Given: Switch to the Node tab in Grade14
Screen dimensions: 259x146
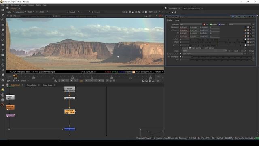Looking at the screenshot, I should coord(177,20).
